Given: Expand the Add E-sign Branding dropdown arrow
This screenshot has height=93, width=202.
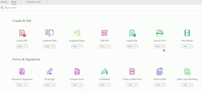Looking at the screenshot, I should point(191,85).
